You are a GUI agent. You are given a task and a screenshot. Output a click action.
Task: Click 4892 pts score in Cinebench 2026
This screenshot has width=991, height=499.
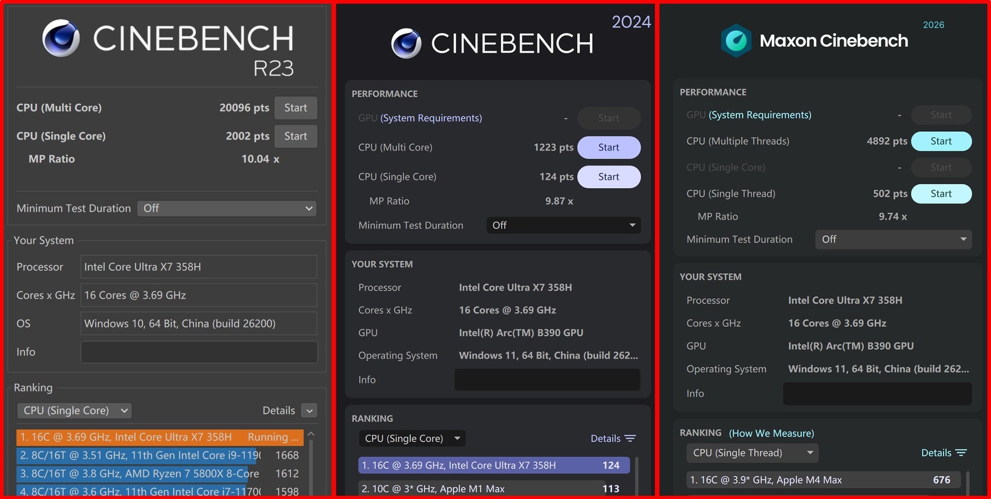click(887, 141)
